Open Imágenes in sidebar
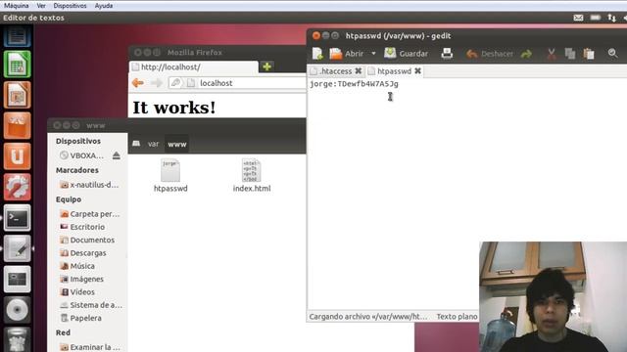 point(81,279)
